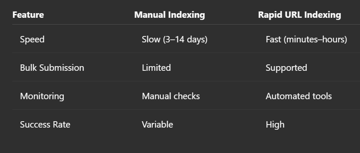Click the Rapid URL Indexing header
The image size is (360, 153).
300,15
